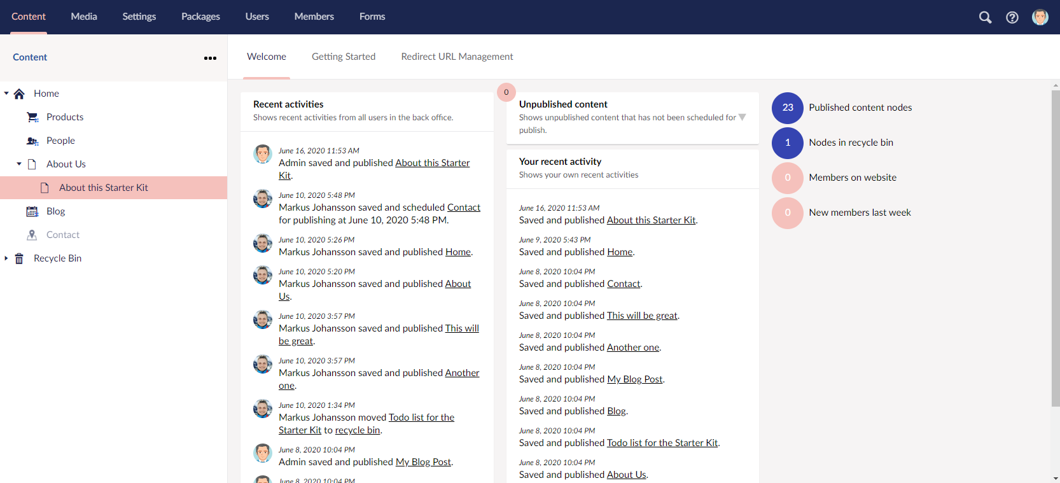Open Content section options menu dots
This screenshot has width=1060, height=483.
(210, 58)
